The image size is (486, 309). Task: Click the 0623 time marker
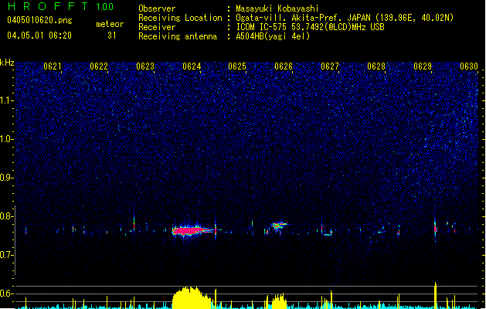tap(145, 66)
